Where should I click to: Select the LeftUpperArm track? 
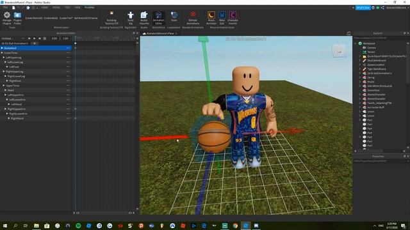click(36, 95)
